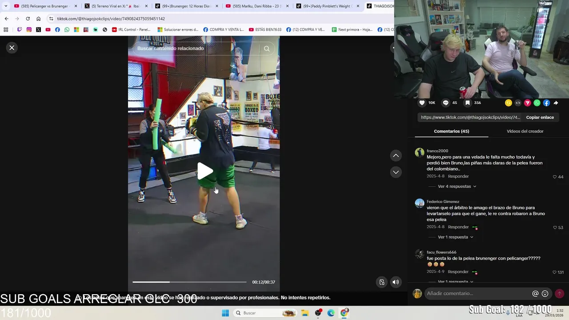Open X bookmark icon in bookmarks bar

tap(38, 30)
